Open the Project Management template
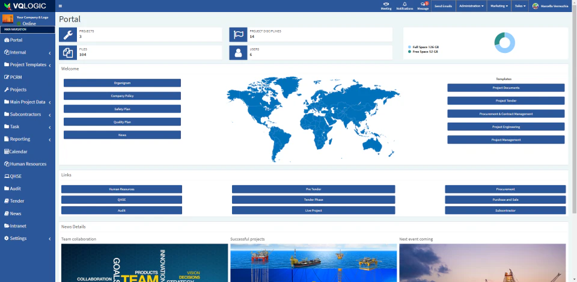This screenshot has height=282, width=577. [506, 140]
